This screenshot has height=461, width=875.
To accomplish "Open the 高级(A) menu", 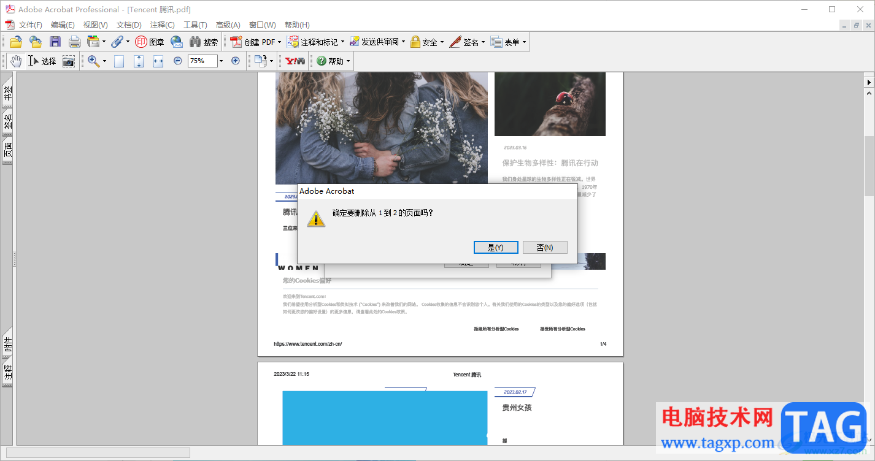I will [x=228, y=25].
